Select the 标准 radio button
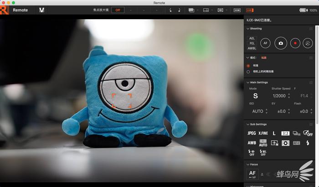This screenshot has height=187, width=319. click(248, 66)
